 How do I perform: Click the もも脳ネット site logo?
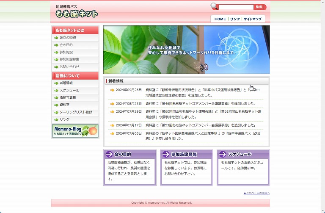(x=77, y=14)
